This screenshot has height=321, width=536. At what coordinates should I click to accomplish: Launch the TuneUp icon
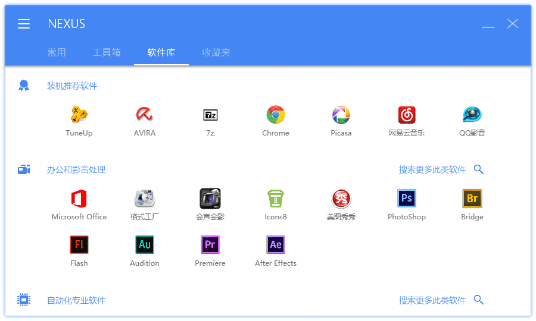79,115
